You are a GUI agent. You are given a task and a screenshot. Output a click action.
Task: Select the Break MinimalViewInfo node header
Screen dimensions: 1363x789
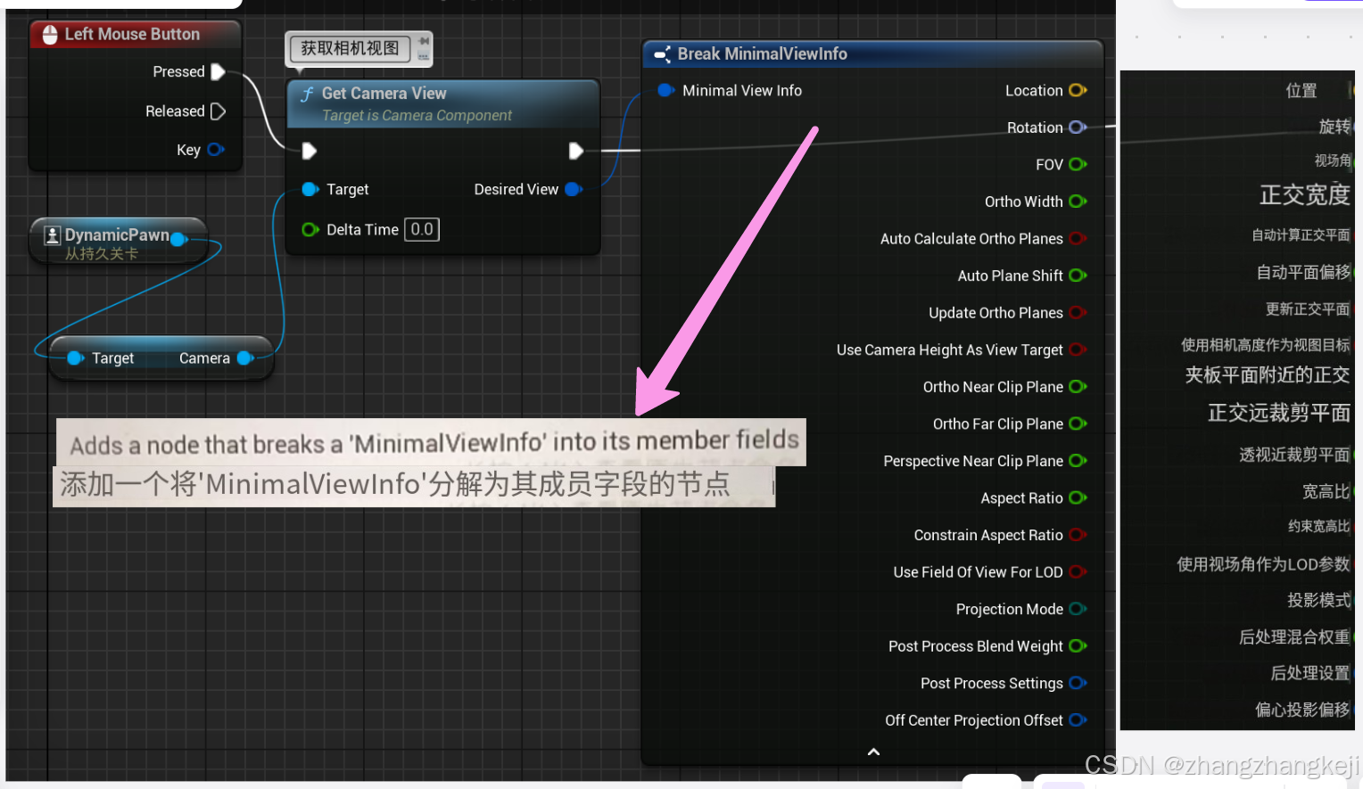[872, 54]
